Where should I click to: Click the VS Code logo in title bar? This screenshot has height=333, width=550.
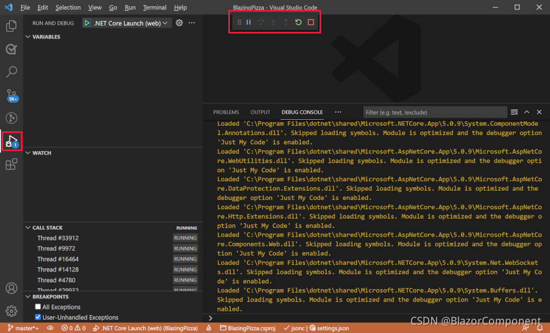coord(9,7)
